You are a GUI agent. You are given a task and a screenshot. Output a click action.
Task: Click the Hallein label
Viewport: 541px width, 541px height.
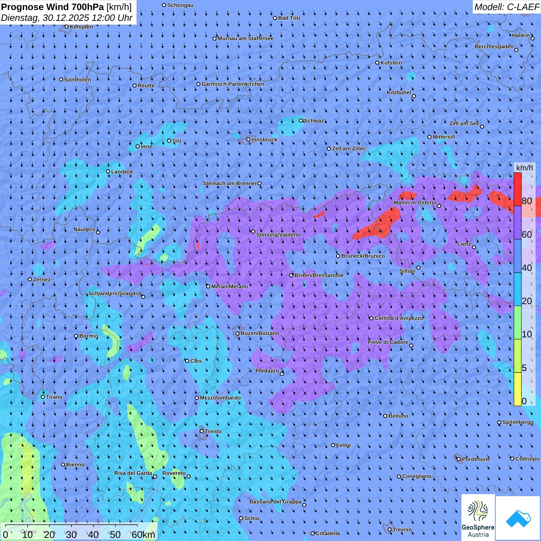(x=521, y=35)
